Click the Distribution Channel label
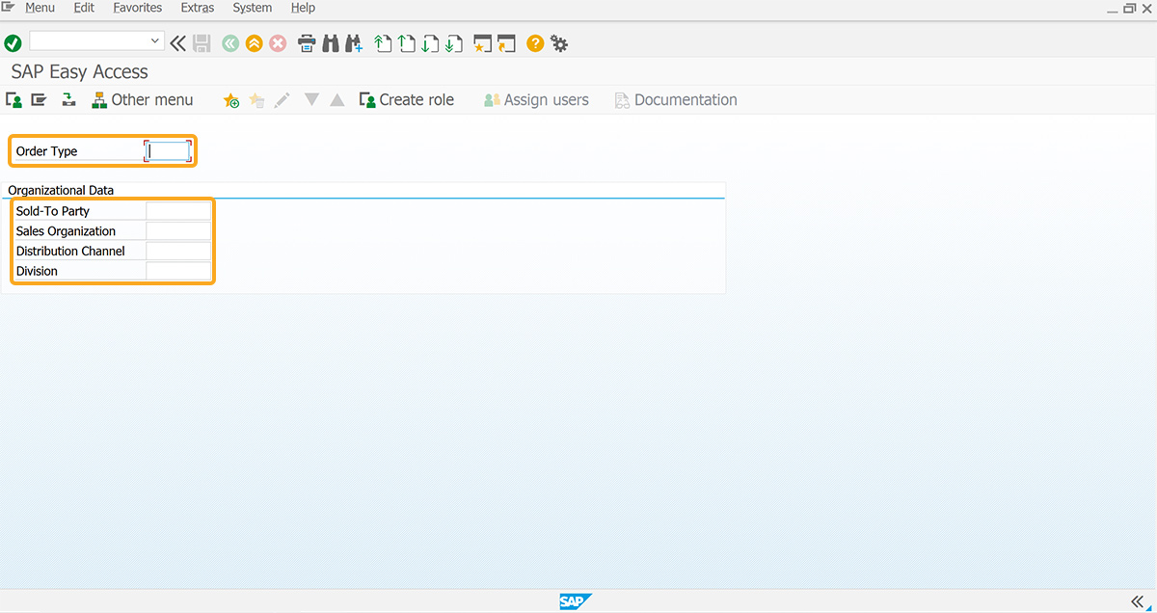The height and width of the screenshot is (613, 1157). click(70, 251)
